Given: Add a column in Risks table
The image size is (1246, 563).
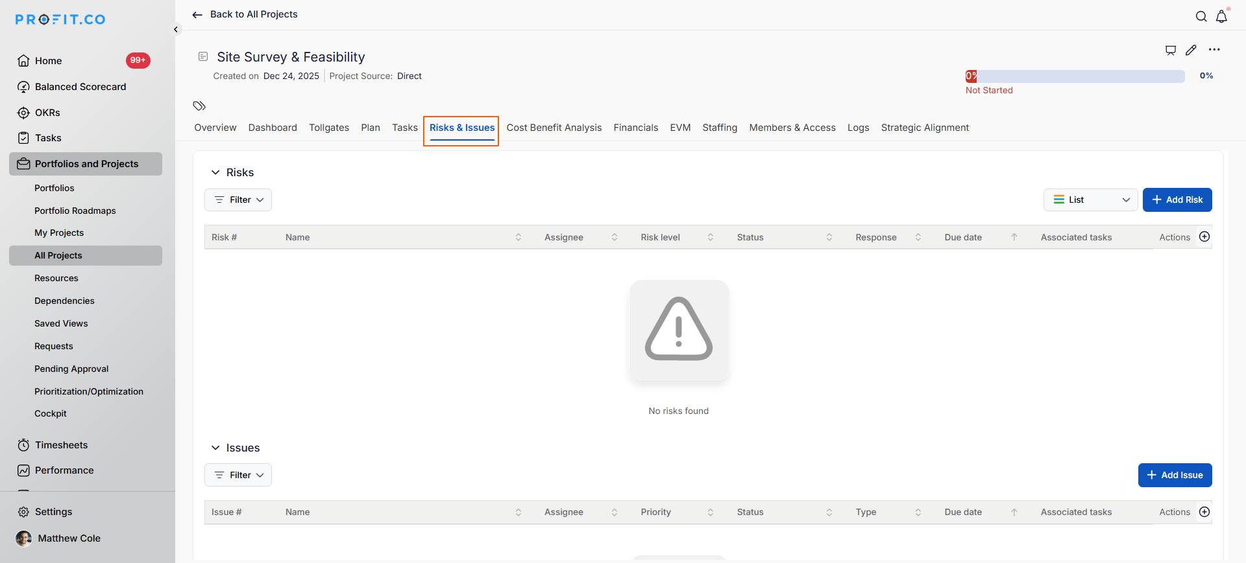Looking at the screenshot, I should 1204,236.
